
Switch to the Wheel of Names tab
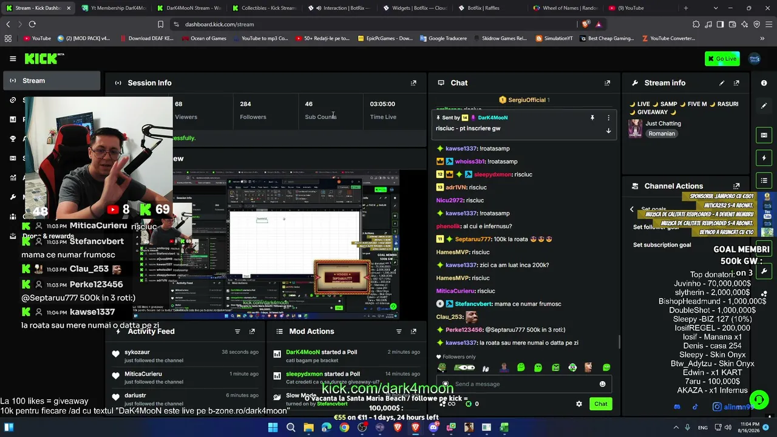tap(565, 8)
